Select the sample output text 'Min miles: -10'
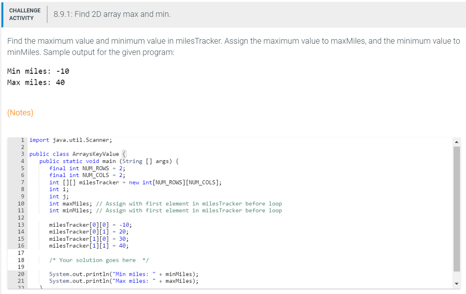 [x=40, y=71]
